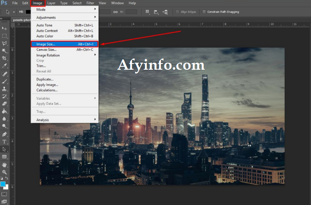
Task: Click the blue foreground color swatch
Action: pos(2,184)
